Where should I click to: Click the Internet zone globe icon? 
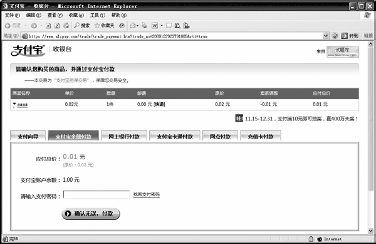tap(320, 239)
